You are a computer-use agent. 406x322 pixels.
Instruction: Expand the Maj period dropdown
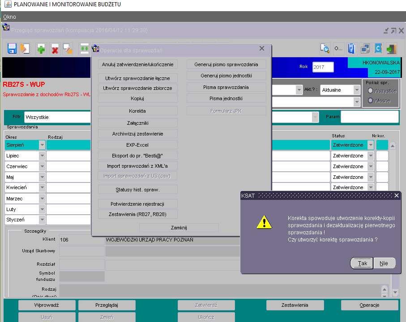pyautogui.click(x=42, y=177)
